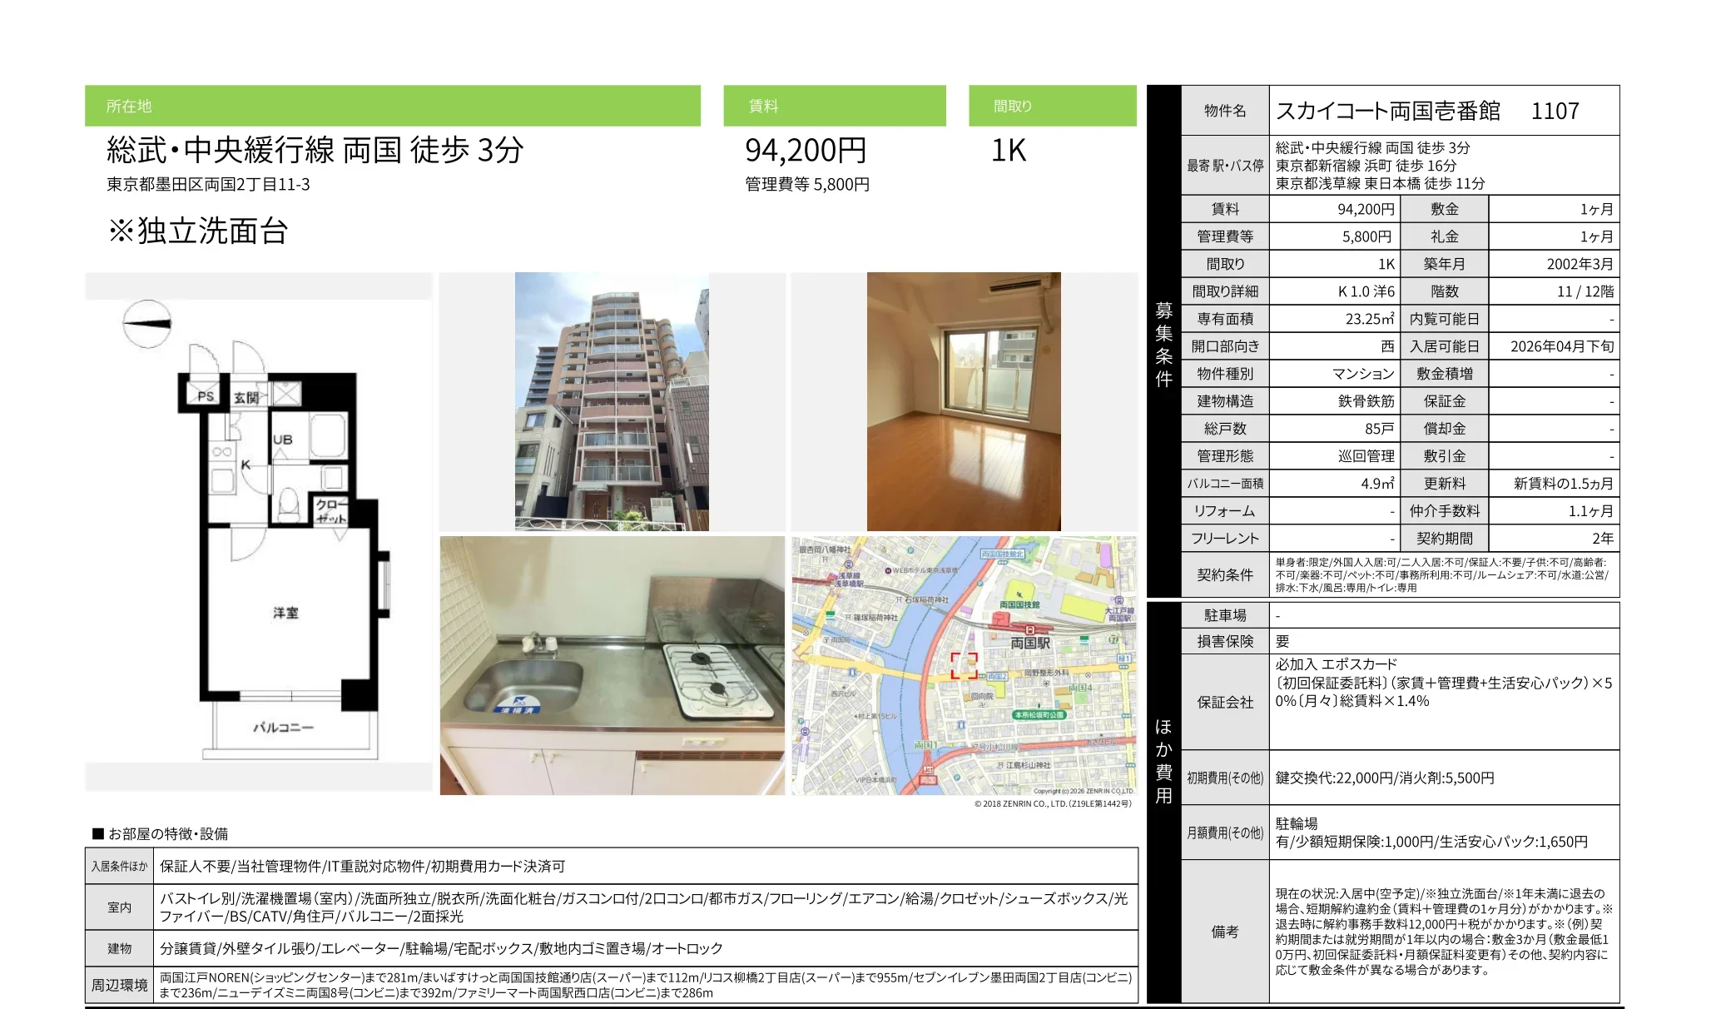1711x1009 pixels.
Task: Click the バルコニー area in floor plan
Action: click(284, 728)
